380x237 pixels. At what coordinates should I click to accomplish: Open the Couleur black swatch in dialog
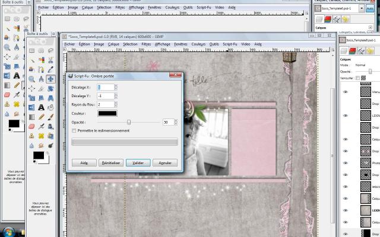107,113
